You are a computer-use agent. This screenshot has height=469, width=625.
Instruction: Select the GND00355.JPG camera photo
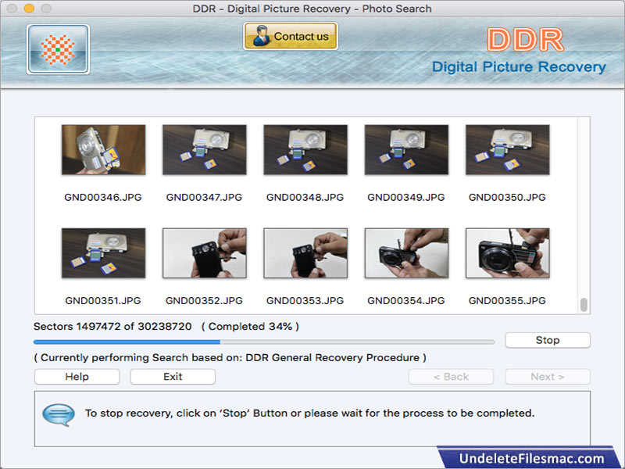point(507,252)
